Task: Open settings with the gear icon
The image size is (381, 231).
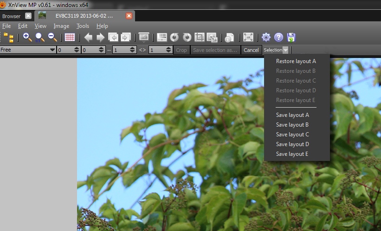Action: click(x=266, y=38)
